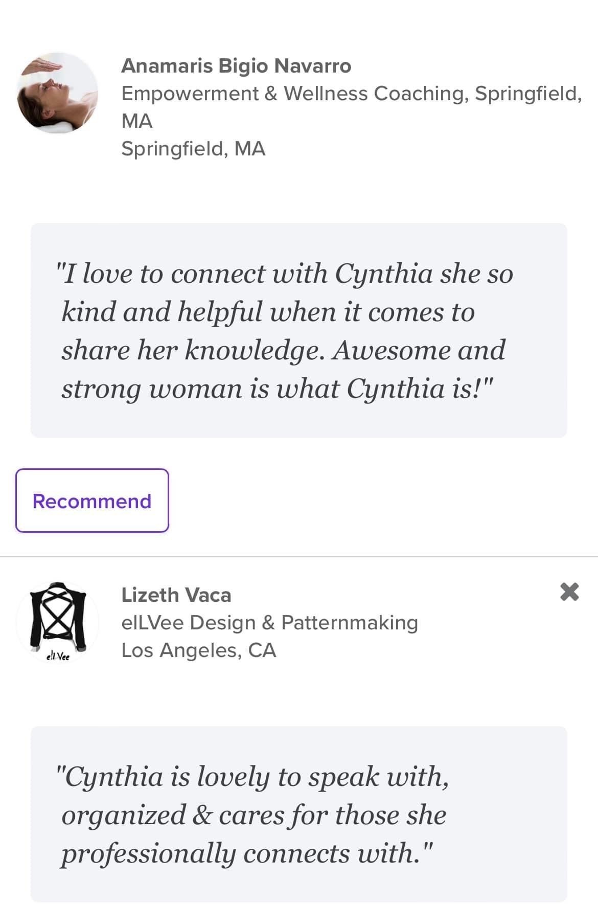Viewport: 598px width, 906px height.
Task: Click 'strong woman is what Cynthia is!' line
Action: (x=276, y=389)
